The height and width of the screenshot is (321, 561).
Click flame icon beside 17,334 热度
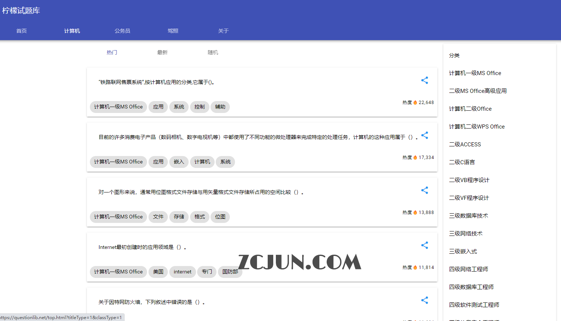pyautogui.click(x=415, y=158)
